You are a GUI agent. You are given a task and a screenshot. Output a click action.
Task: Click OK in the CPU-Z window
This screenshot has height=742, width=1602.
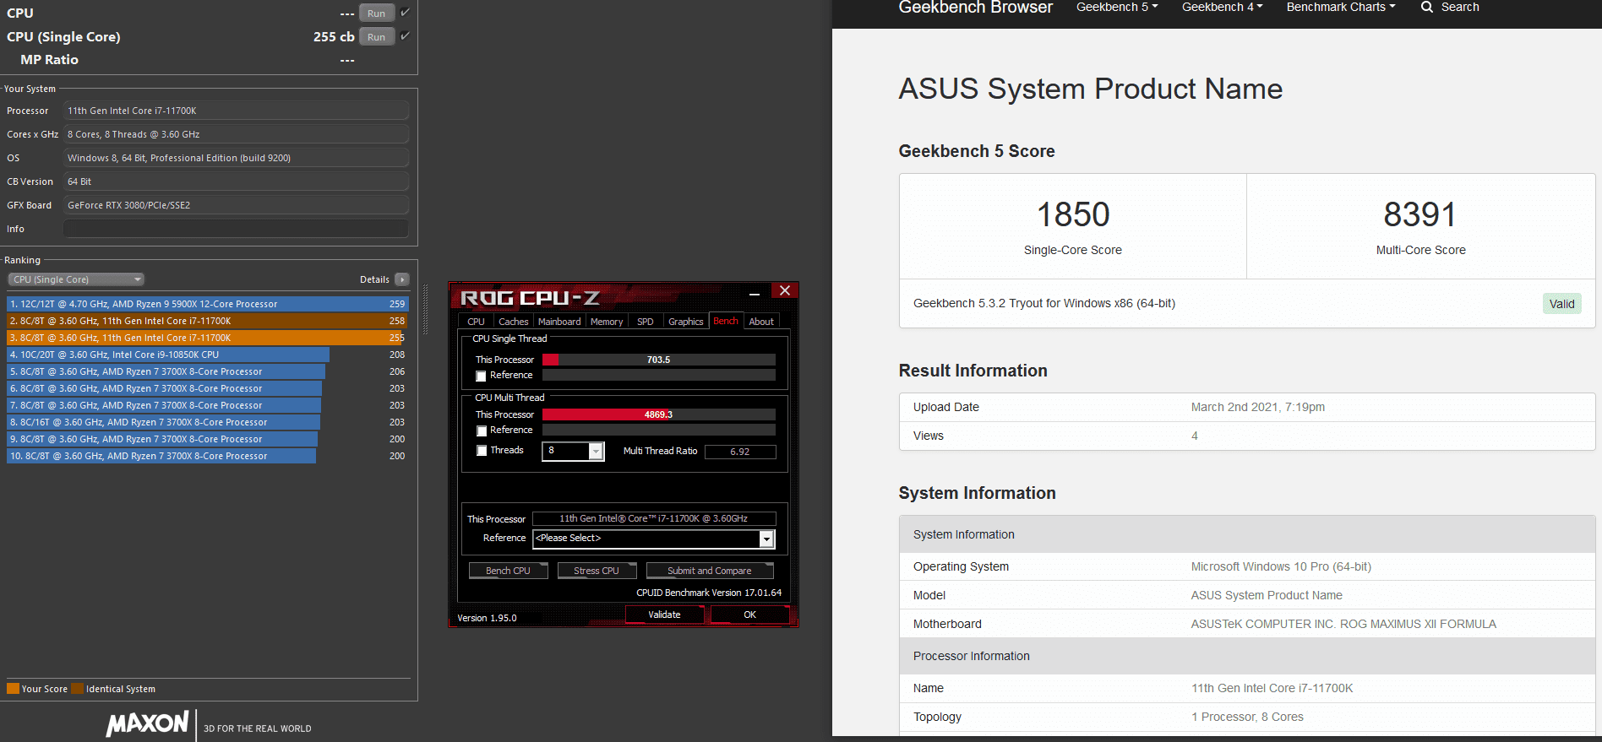point(750,615)
